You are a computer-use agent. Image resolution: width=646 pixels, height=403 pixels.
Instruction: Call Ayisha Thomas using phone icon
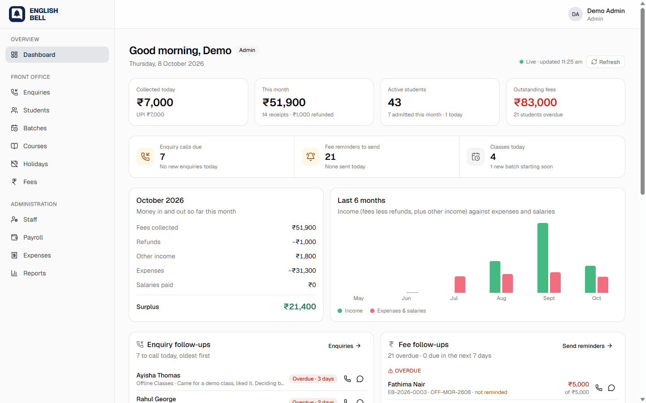(347, 379)
